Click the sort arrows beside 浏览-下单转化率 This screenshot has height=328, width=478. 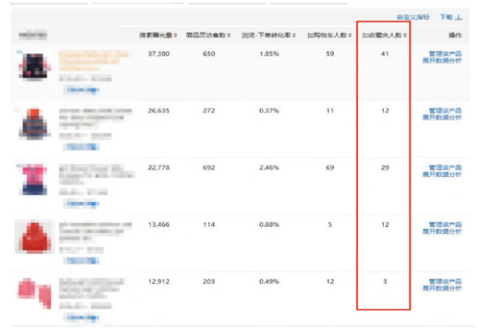[294, 35]
